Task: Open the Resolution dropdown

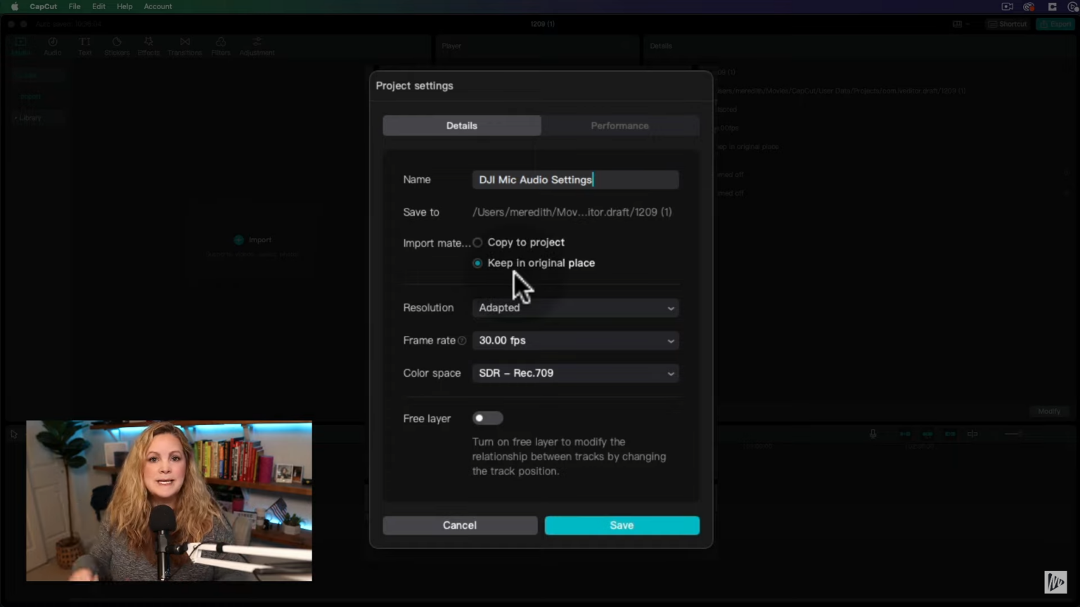Action: 575,308
